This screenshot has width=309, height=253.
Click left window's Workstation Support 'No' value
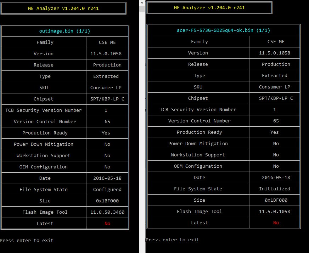click(107, 156)
